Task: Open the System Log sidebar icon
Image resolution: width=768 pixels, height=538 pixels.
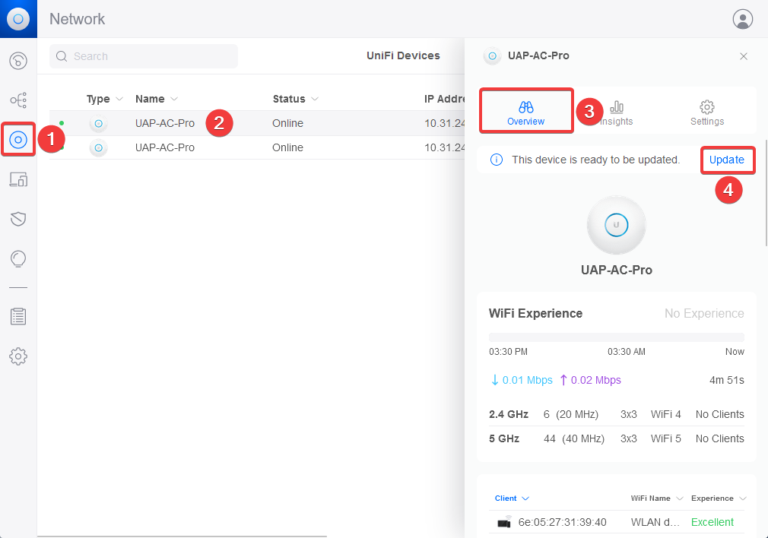Action: pyautogui.click(x=18, y=317)
